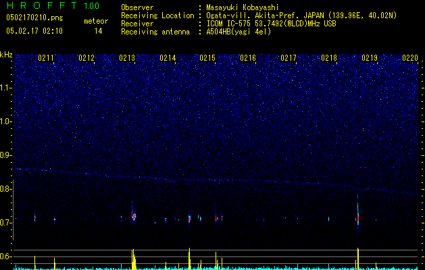This screenshot has width=425, height=270.
Task: Click the 0212 time marker
Action: 86,58
